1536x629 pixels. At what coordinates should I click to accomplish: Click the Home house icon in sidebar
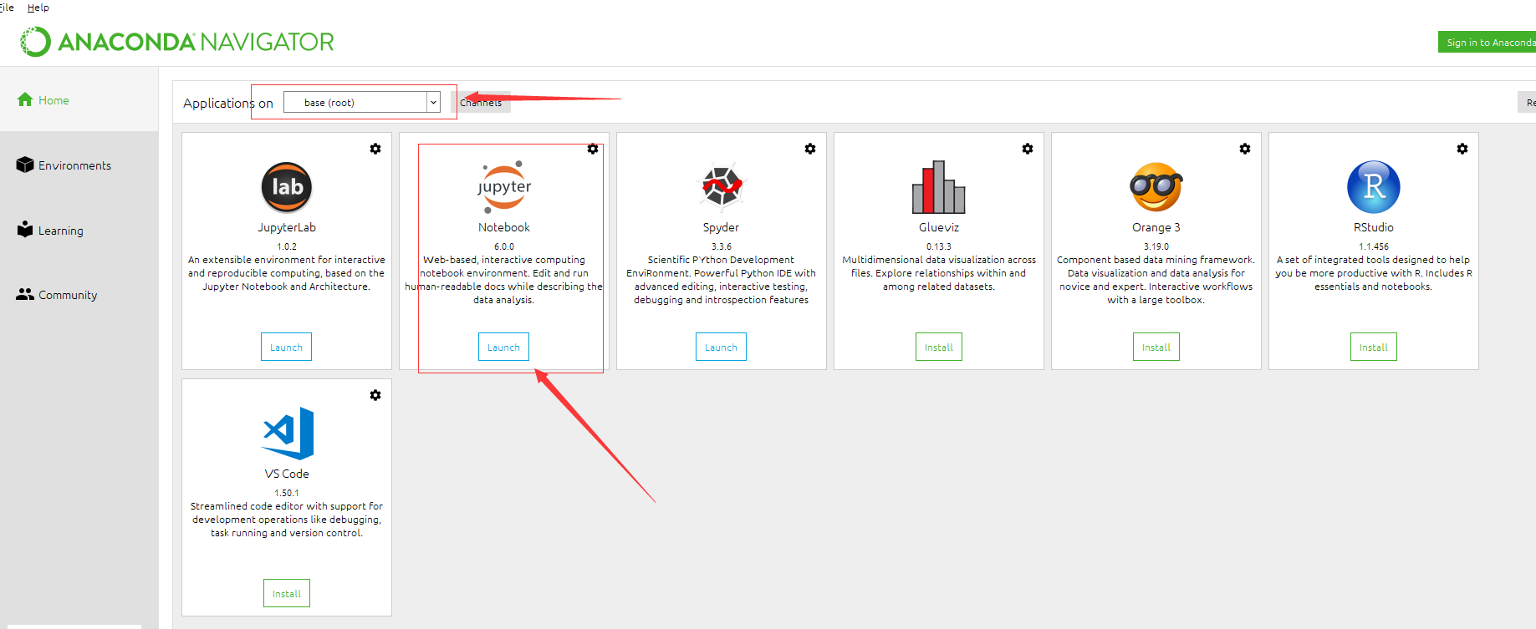tap(25, 99)
